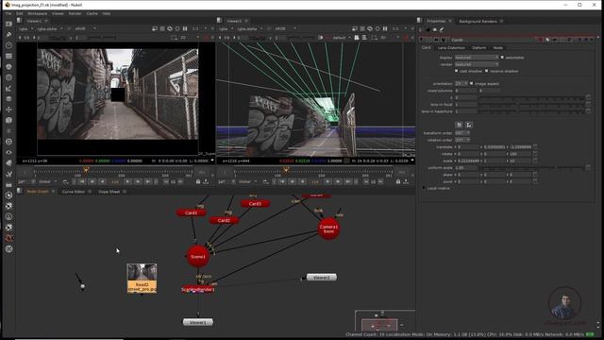Open Global range dropdown under left timeline
Screen dimensions: 604x340
(x=47, y=181)
